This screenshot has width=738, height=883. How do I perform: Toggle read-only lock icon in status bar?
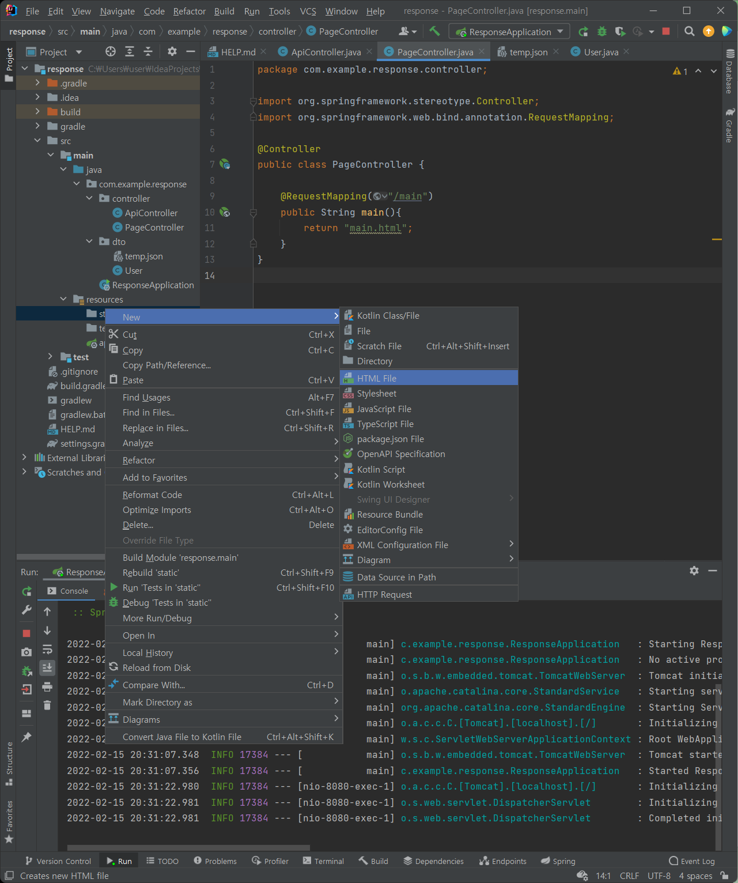(725, 876)
